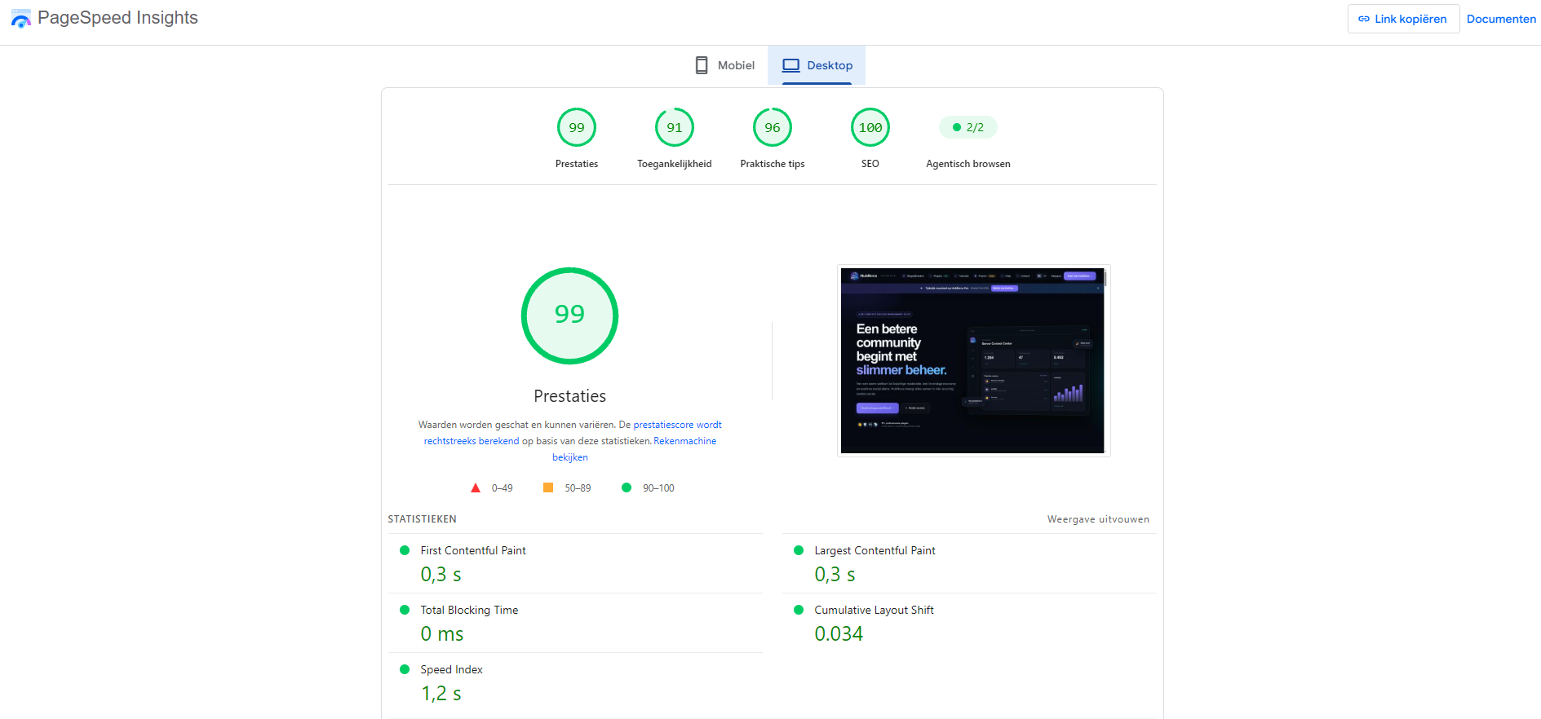1541x719 pixels.
Task: Click the large 99 performance gauge
Action: click(x=569, y=315)
